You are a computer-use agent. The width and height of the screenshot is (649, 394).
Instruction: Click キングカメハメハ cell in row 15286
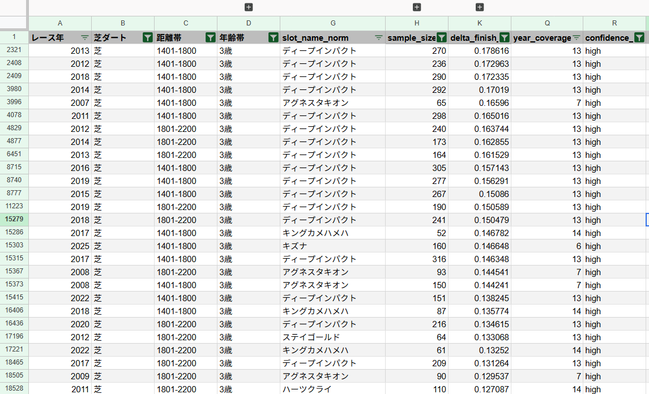point(333,233)
